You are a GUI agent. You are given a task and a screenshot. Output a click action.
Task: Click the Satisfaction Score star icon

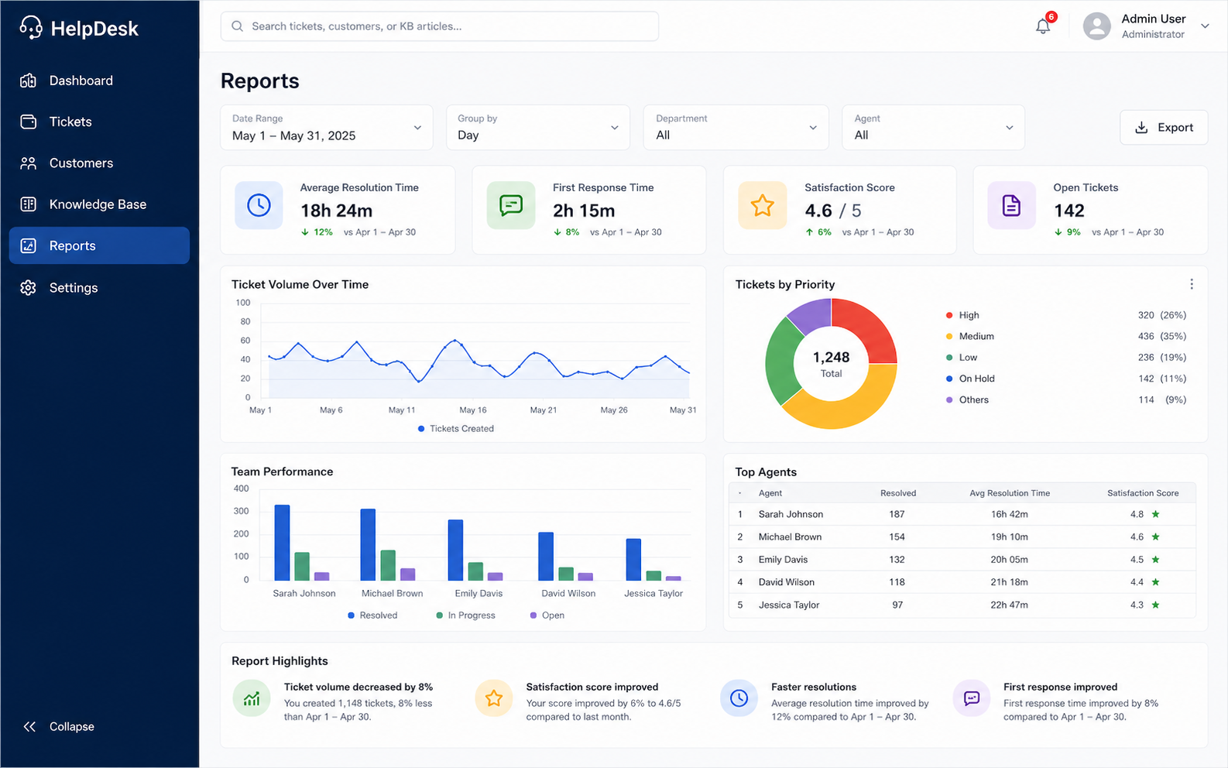point(763,205)
